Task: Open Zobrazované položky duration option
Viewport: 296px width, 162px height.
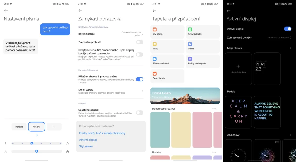Action: [x=259, y=37]
